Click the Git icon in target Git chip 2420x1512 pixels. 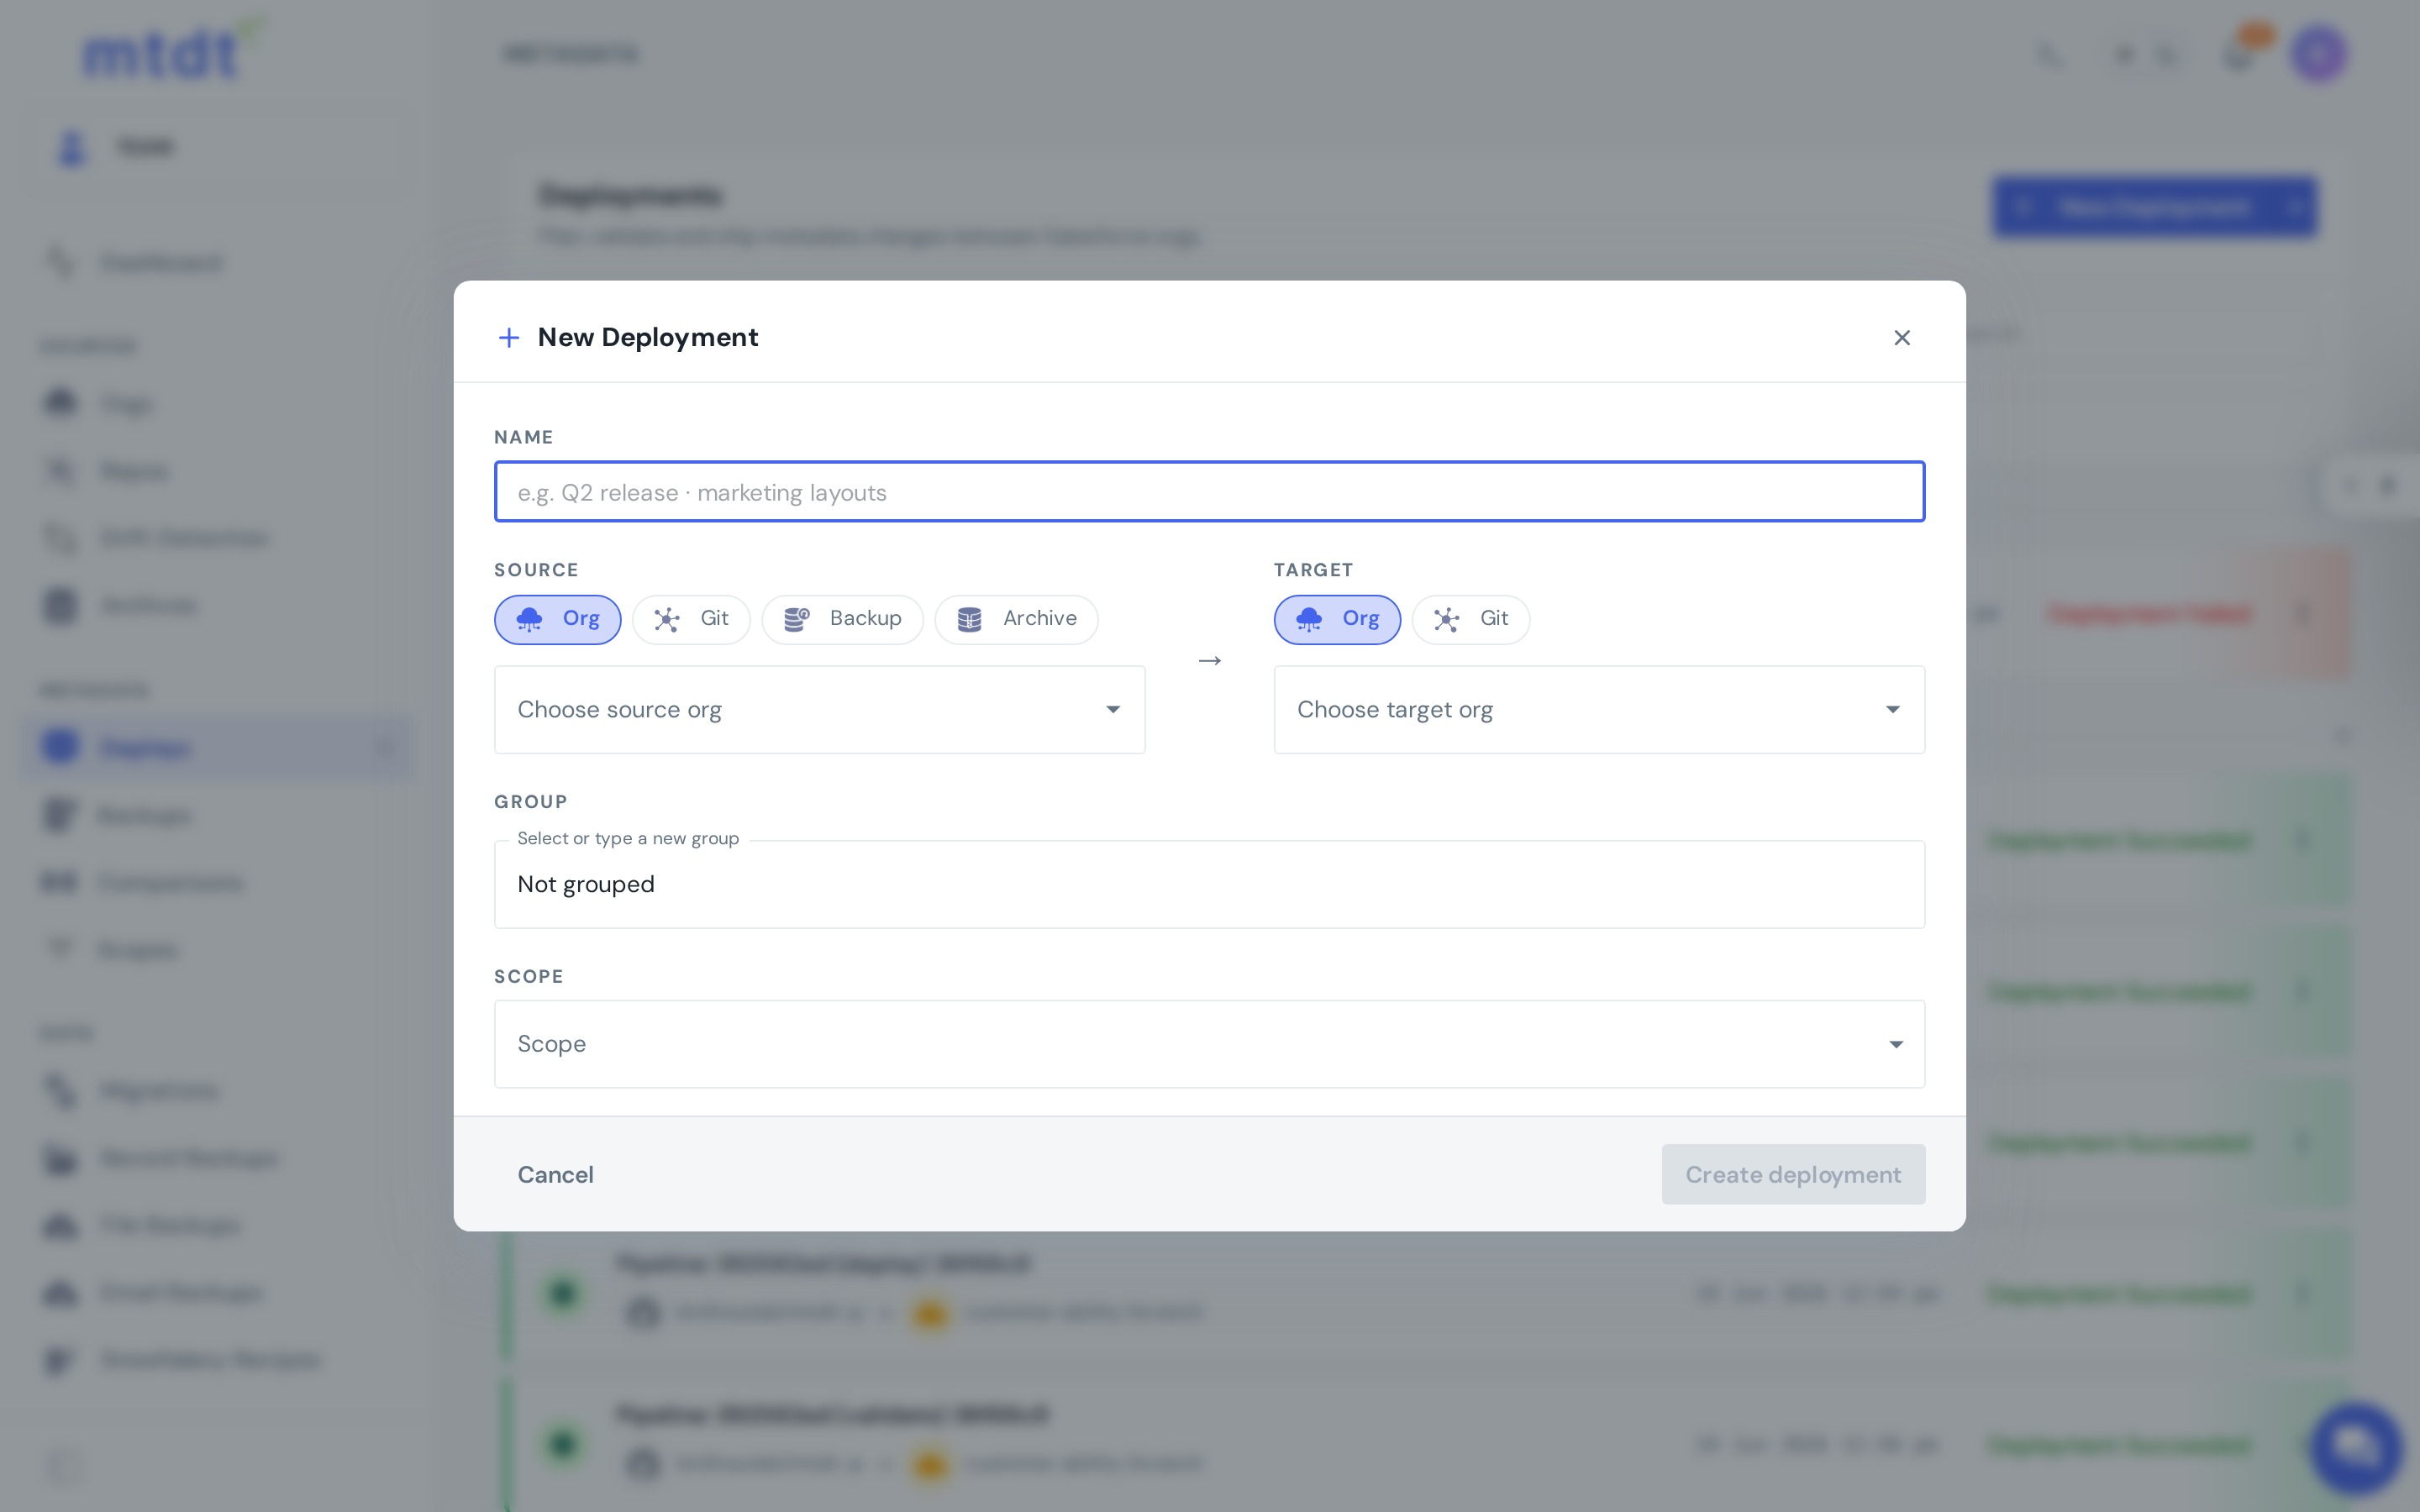click(1447, 620)
